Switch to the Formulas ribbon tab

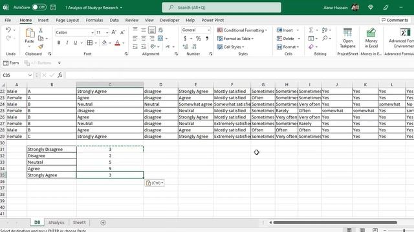click(x=94, y=20)
